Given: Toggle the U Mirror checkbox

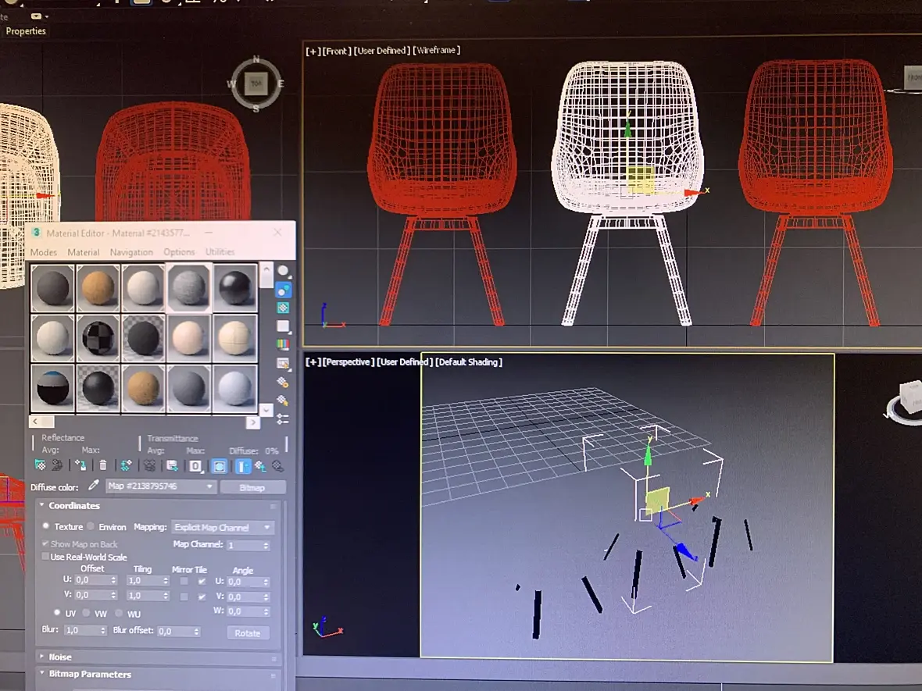Looking at the screenshot, I should pyautogui.click(x=184, y=581).
